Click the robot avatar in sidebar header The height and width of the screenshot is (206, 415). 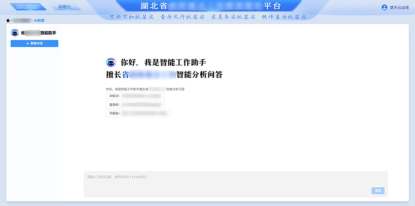[15, 33]
